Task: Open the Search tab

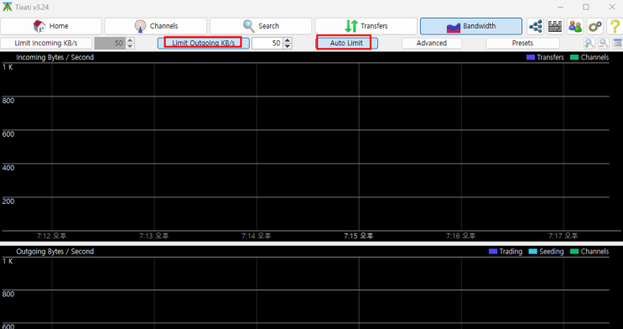Action: [261, 26]
